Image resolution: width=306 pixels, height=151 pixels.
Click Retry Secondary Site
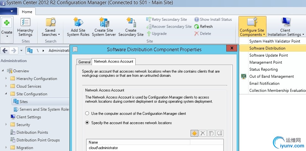tap(166, 20)
